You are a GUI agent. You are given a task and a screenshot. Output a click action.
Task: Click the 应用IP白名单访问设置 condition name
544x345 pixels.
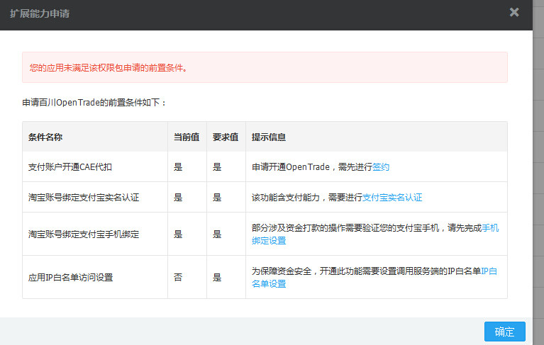(70, 278)
